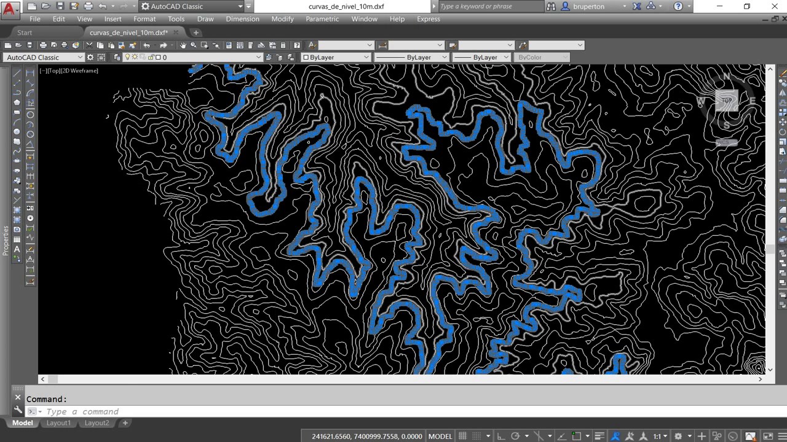Click the Workspace Settings gear icon
Image resolution: width=787 pixels, height=442 pixels.
coord(90,57)
